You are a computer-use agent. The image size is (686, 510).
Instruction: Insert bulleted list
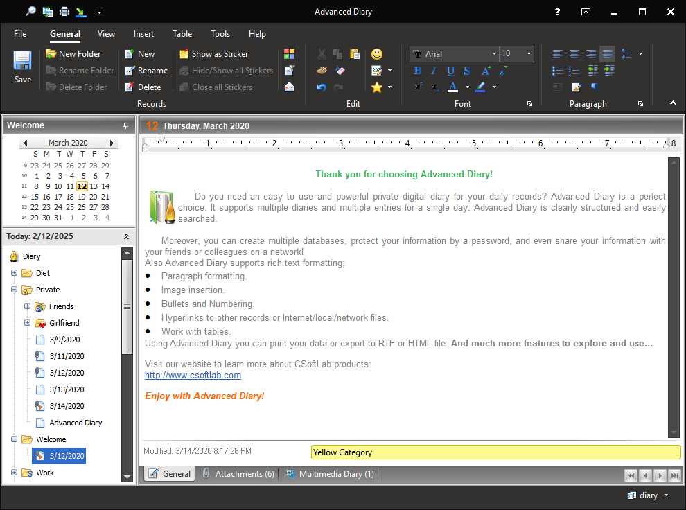557,71
